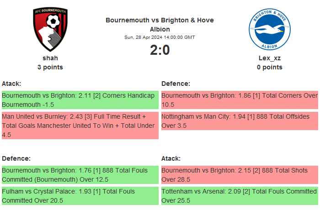Click the lower-left Defence section heading
This screenshot has height=210, width=320.
point(16,158)
